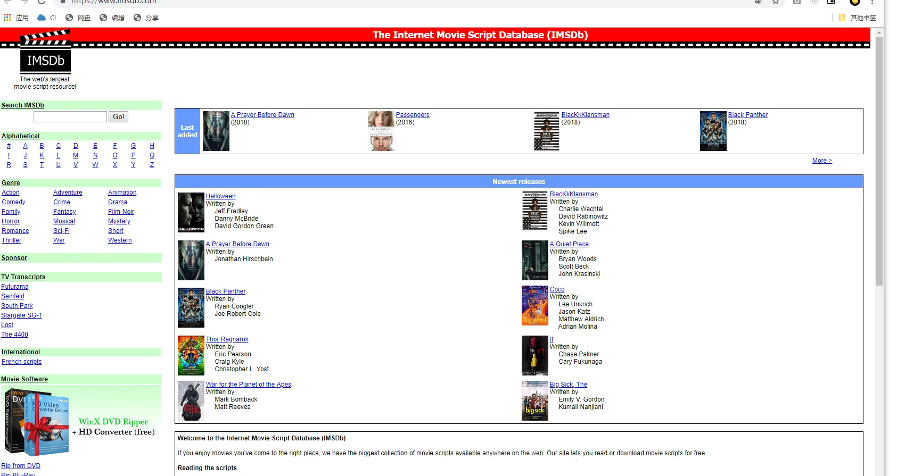
Task: Click the War for the Planet of the Apes poster
Action: click(191, 401)
